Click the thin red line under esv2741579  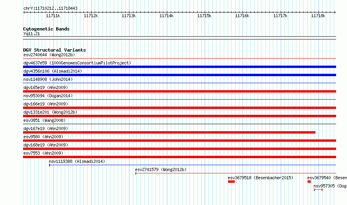(x=235, y=173)
